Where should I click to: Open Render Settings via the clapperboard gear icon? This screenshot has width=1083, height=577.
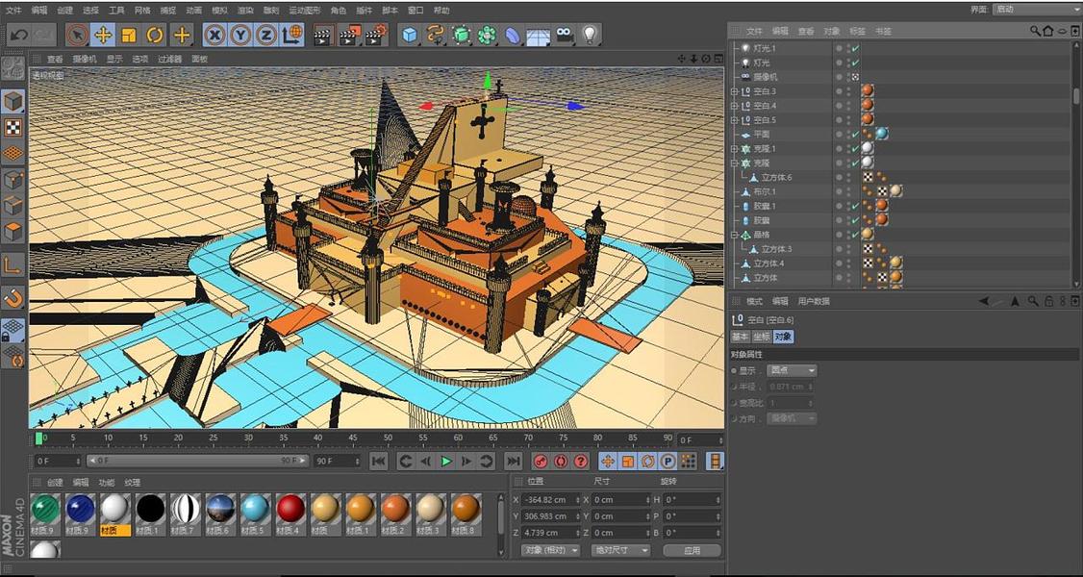376,36
